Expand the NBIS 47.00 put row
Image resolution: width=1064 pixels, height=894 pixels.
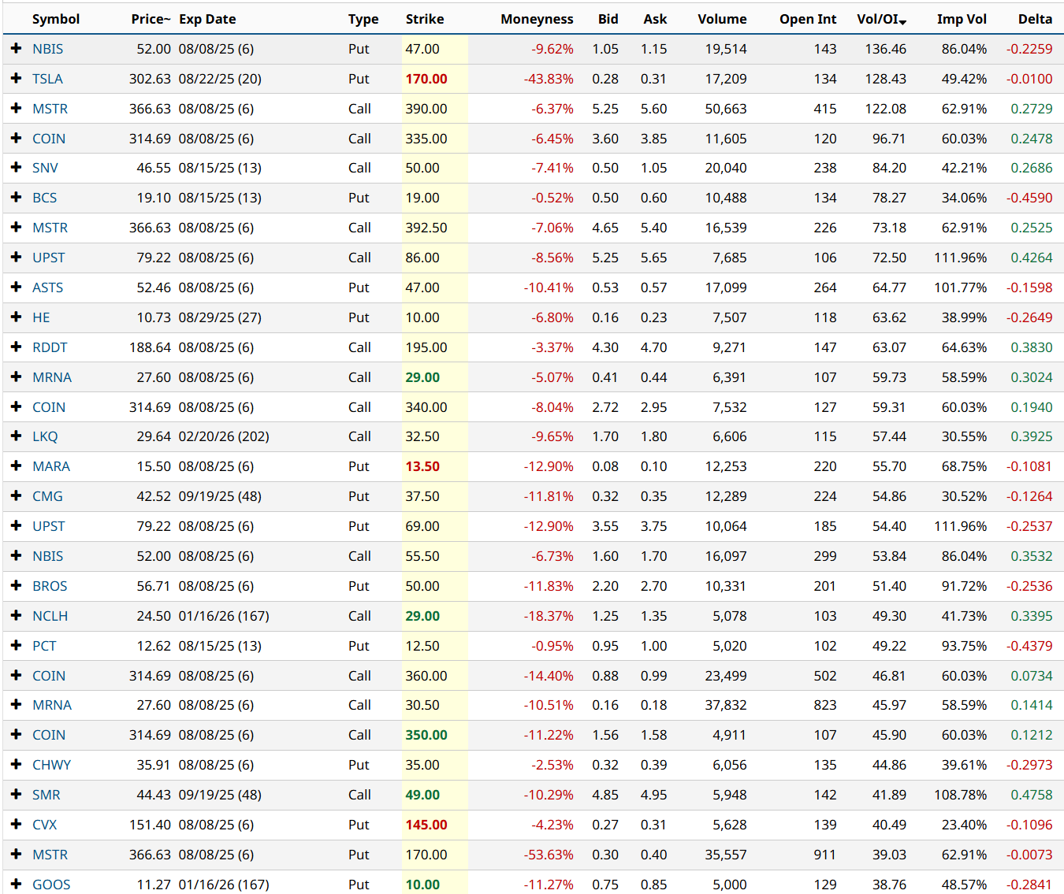[16, 49]
